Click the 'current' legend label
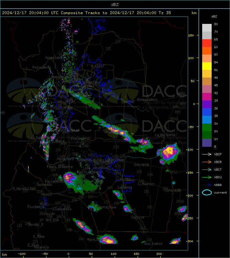 coord(221,192)
